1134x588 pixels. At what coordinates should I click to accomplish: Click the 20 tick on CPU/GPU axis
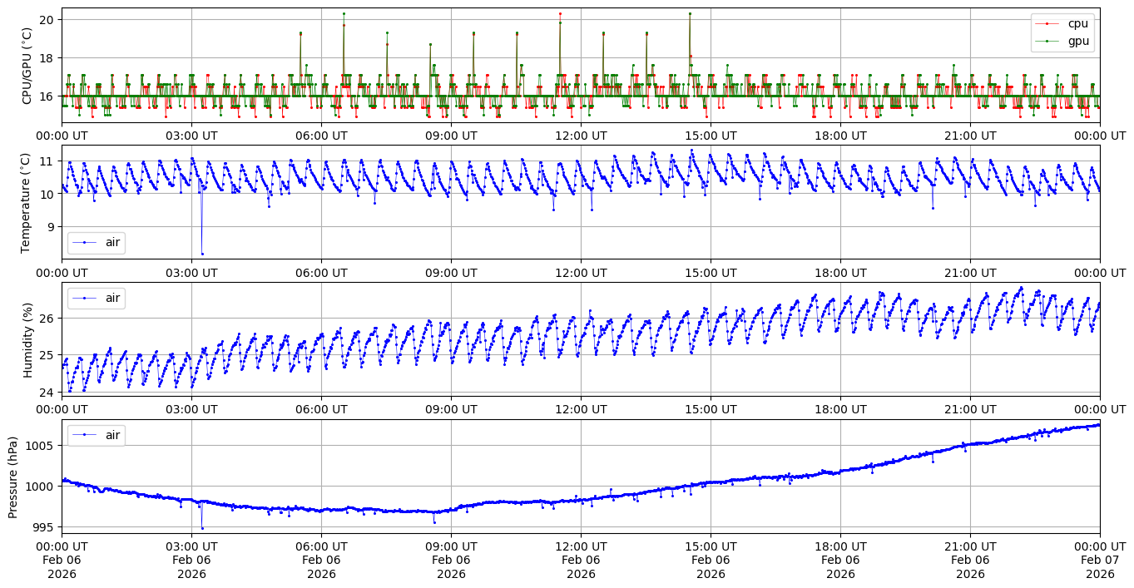47,19
